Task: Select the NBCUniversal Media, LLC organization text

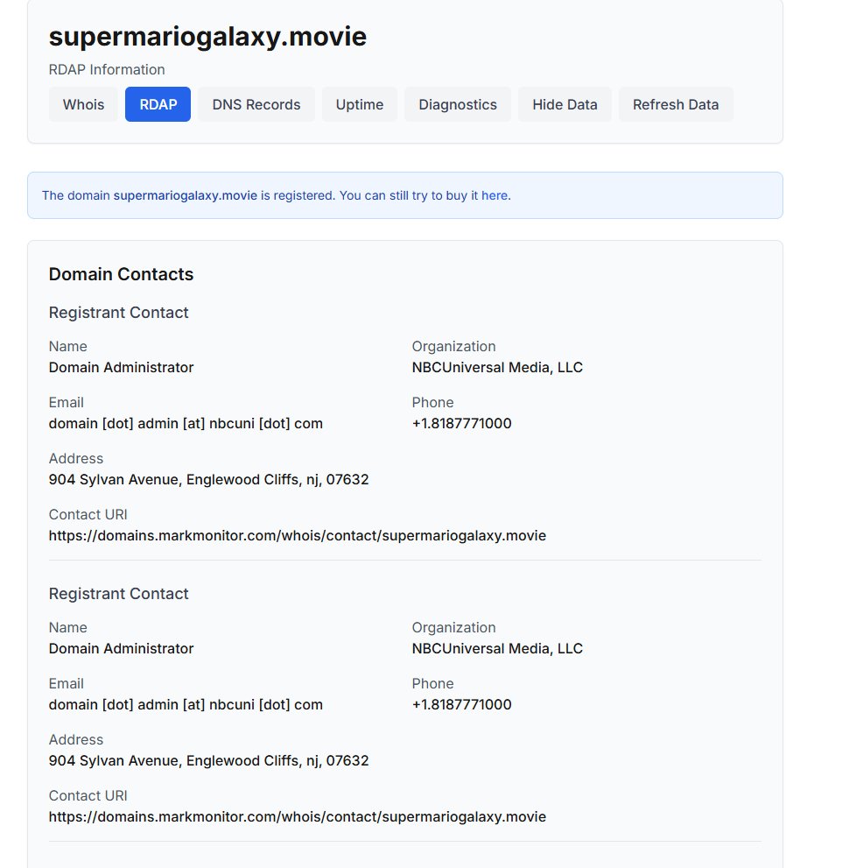Action: (x=497, y=367)
